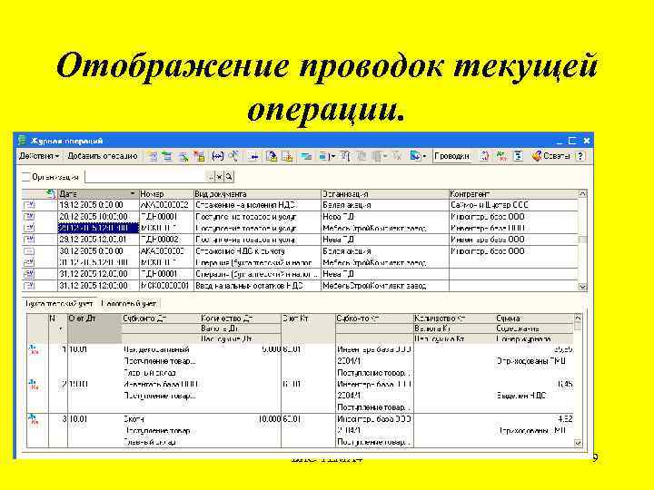Open Советы tips button
This screenshot has height=490, width=654.
(551, 156)
